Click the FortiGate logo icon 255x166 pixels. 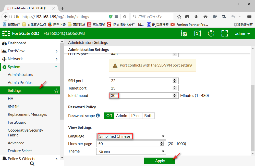pyautogui.click(x=6, y=33)
